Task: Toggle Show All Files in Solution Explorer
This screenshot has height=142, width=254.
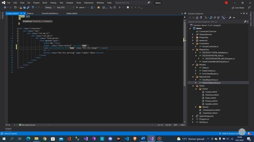Action: pyautogui.click(x=218, y=18)
